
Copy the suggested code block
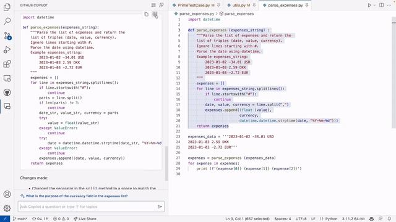[147, 14]
